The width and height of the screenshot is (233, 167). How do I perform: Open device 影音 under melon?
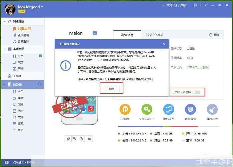[x=18, y=98]
